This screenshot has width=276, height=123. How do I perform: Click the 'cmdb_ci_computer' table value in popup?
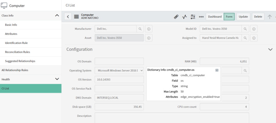(193, 75)
